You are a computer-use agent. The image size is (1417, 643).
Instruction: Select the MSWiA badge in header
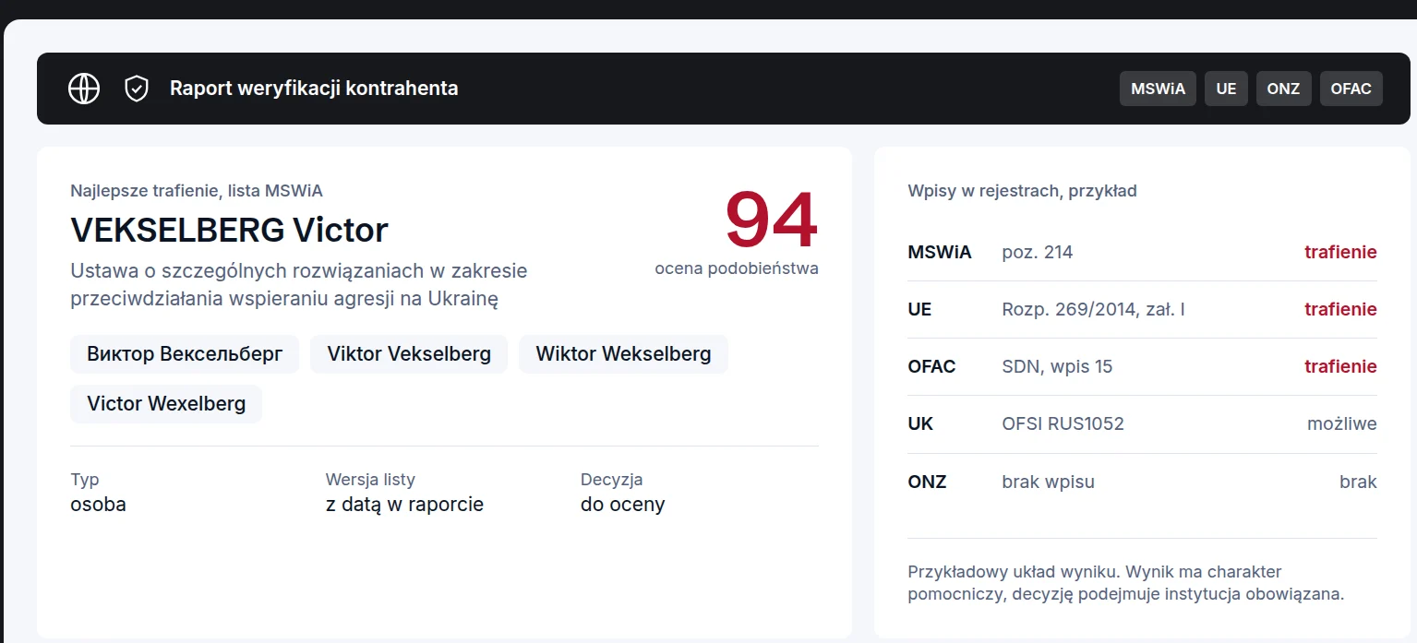pos(1158,89)
